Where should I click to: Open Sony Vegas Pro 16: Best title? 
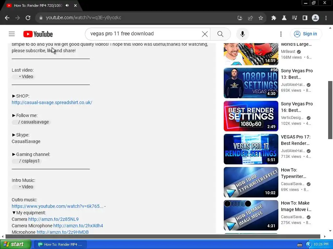297,107
